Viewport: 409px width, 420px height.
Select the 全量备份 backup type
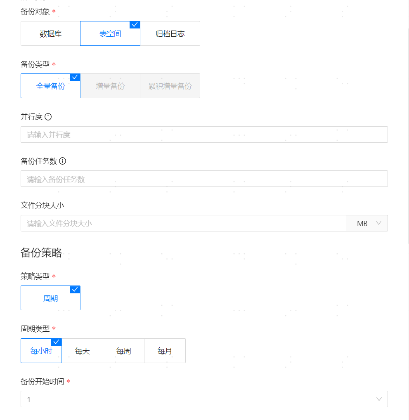pyautogui.click(x=50, y=86)
